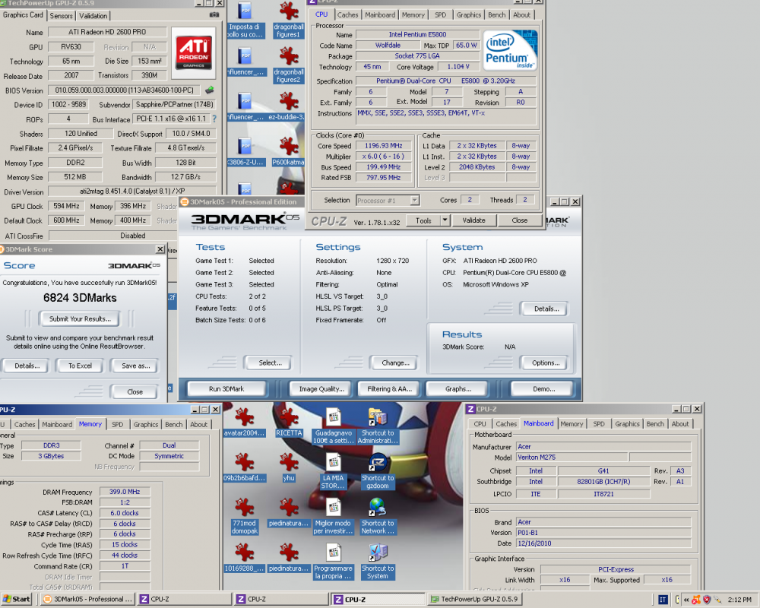Switch to the Sensors tab in GPU-Z
Screen dimensions: 760x608
coord(61,14)
